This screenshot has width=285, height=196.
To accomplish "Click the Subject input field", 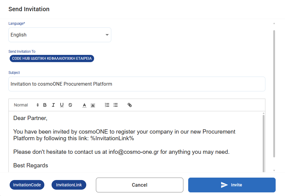I will (x=137, y=84).
